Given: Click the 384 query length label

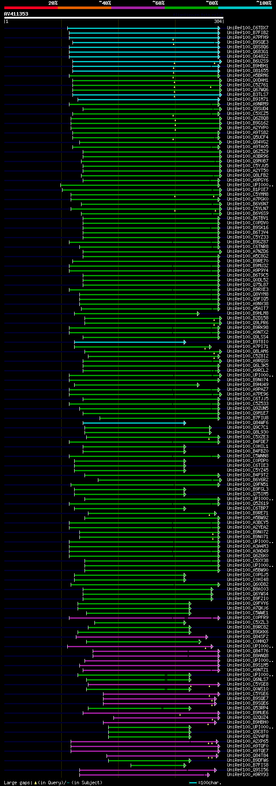Looking at the screenshot, I should click(218, 21).
